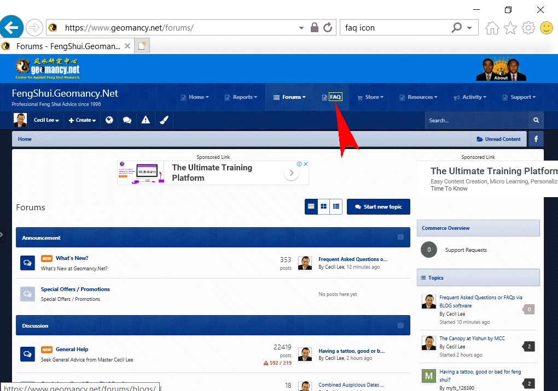This screenshot has width=558, height=391.
Task: Click the browser refresh icon
Action: [x=328, y=28]
